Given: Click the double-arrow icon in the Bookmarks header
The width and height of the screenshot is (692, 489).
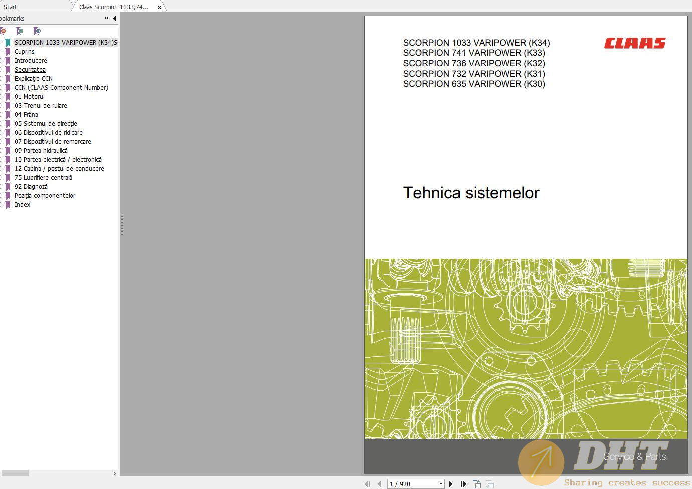Looking at the screenshot, I should click(106, 18).
